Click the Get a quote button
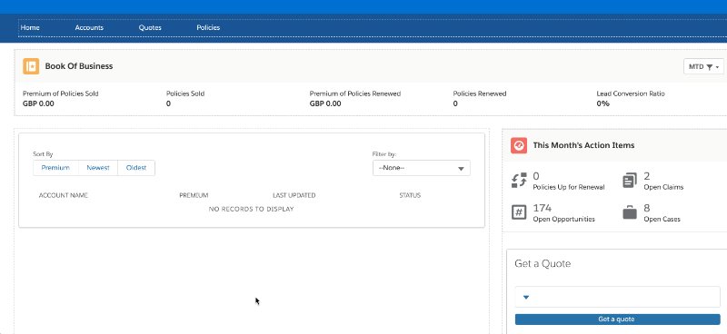Viewport: 727px width, 334px height. [x=618, y=319]
